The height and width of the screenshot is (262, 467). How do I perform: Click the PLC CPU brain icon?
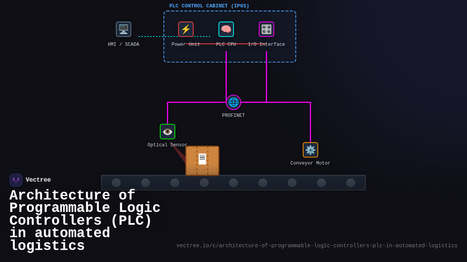(x=226, y=29)
